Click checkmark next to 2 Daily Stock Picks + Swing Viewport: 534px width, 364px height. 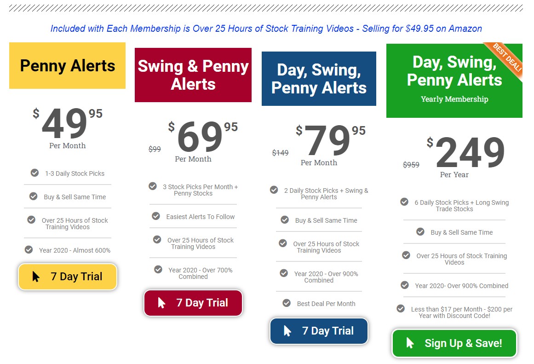point(274,190)
